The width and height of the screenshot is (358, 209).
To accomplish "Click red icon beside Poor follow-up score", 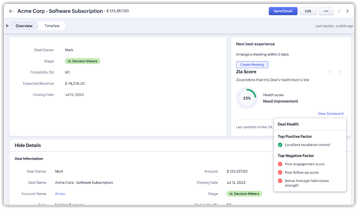I will click(280, 172).
